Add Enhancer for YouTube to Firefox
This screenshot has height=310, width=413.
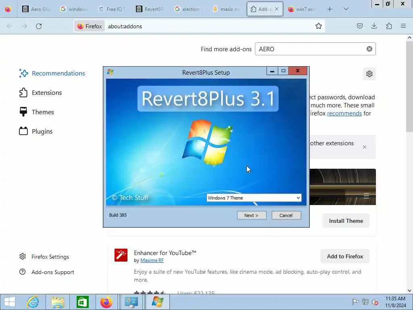click(x=345, y=256)
